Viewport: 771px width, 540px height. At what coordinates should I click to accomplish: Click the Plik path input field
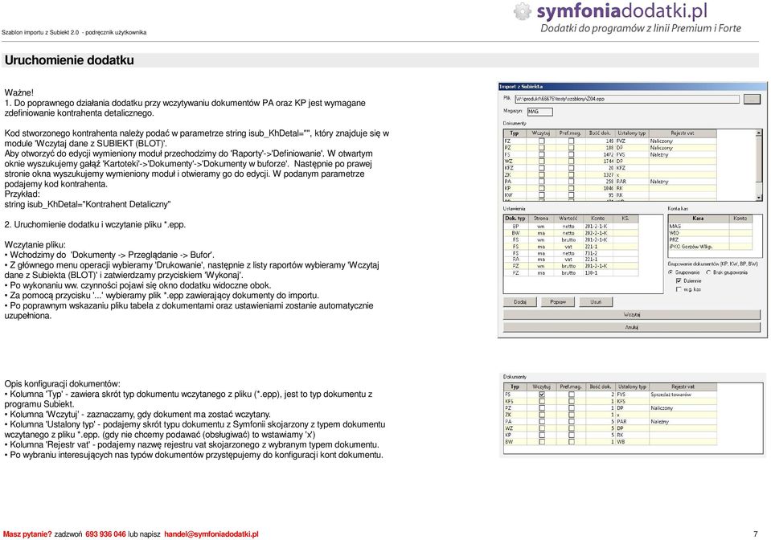(x=627, y=99)
